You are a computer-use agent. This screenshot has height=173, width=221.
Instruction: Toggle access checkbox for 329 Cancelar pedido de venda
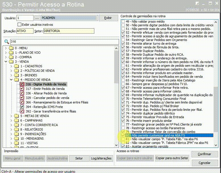[x=22, y=98]
